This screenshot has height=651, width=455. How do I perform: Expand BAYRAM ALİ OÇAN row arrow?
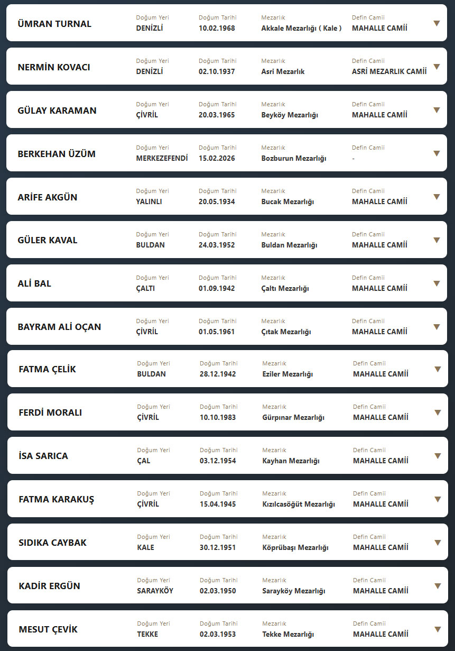tap(437, 327)
